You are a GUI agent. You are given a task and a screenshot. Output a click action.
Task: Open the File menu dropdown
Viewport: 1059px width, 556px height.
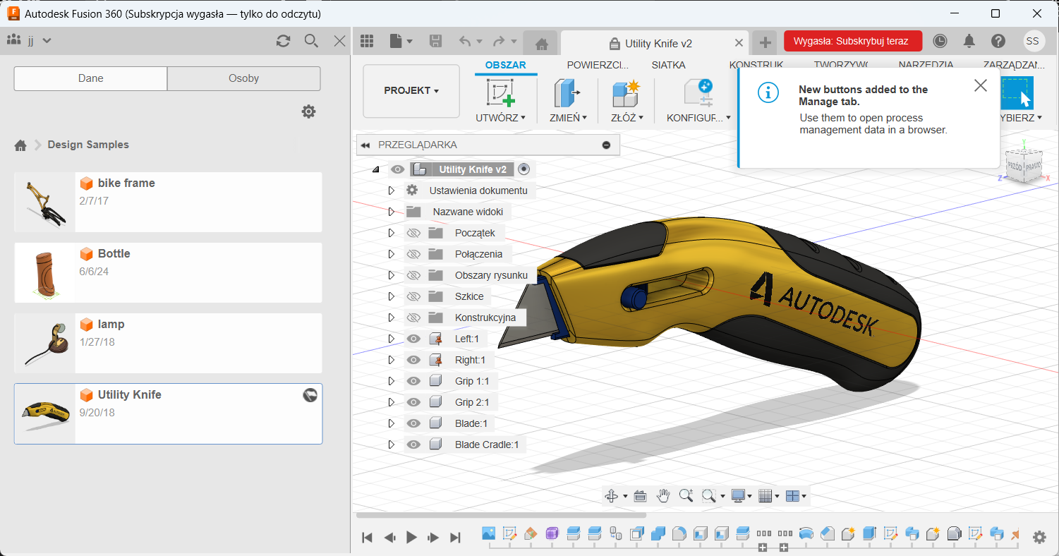click(401, 41)
